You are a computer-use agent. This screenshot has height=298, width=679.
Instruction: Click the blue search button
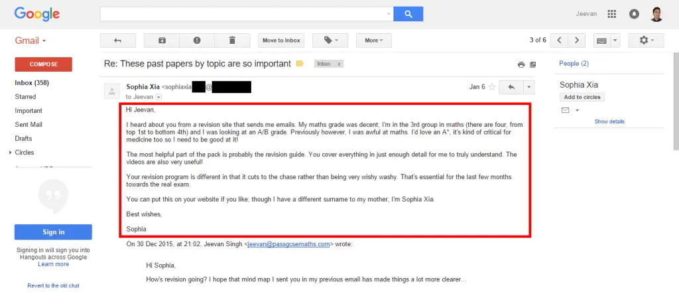[x=408, y=14]
